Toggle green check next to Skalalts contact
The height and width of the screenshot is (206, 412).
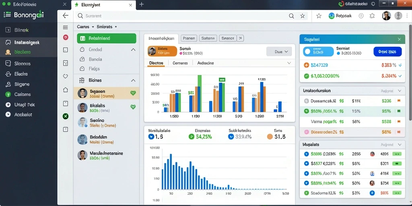[133, 107]
